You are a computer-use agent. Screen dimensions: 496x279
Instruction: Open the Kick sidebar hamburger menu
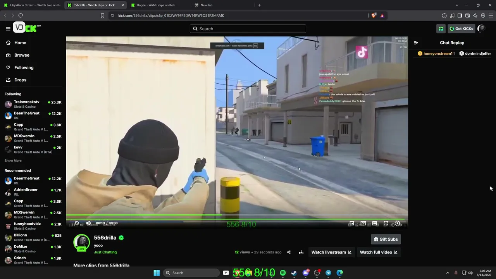pos(8,29)
